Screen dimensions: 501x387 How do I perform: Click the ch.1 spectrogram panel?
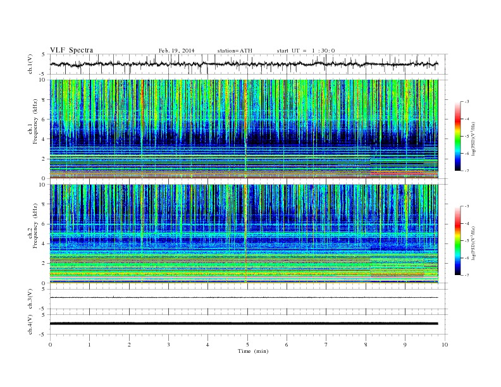tap(244, 129)
